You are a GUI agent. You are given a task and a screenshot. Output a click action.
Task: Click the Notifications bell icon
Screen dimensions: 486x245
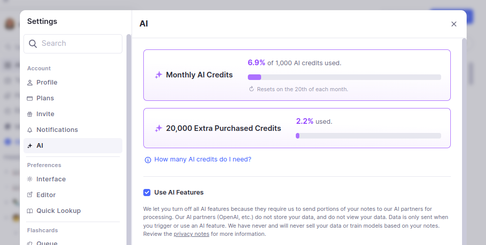(30, 130)
